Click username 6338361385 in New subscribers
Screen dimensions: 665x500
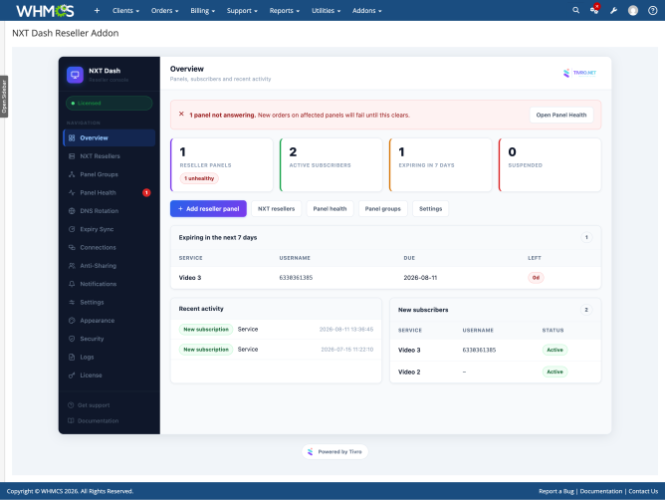479,351
